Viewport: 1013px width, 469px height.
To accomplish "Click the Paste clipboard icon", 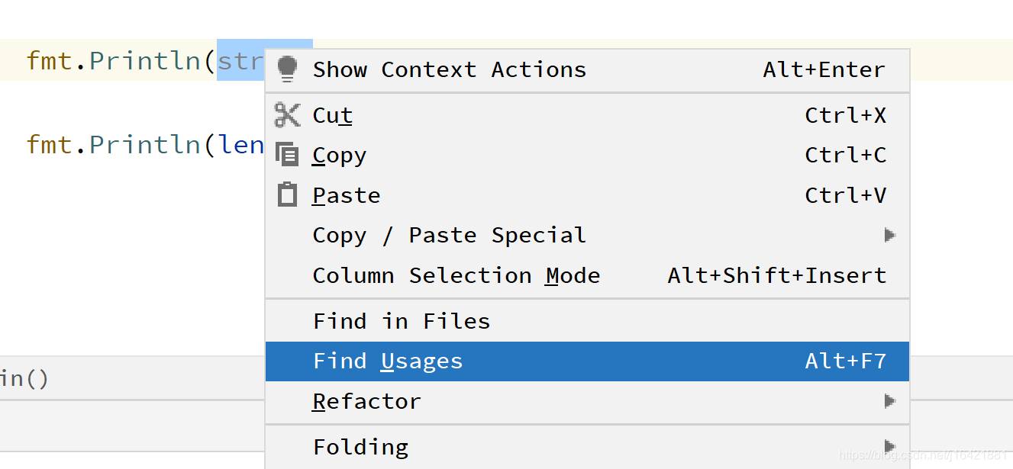I will (x=287, y=194).
